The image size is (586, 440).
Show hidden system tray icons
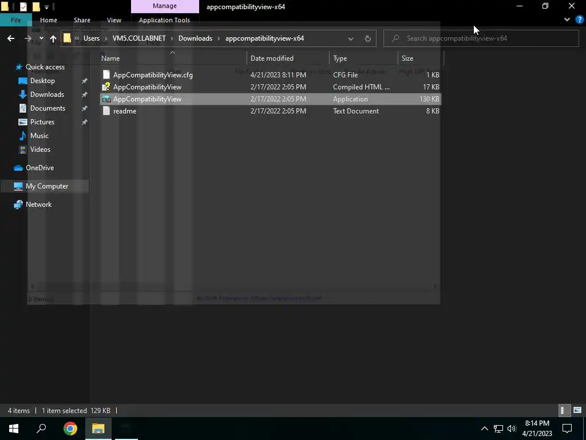tap(484, 429)
